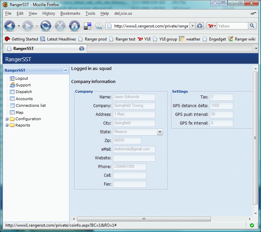Click the del.icio.us bookmarks checkered icon
This screenshot has width=261, height=232.
88,26
